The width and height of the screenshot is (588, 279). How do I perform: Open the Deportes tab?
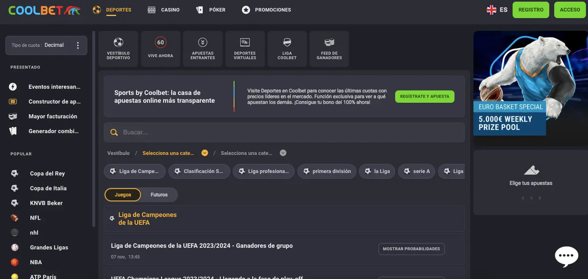[x=112, y=9]
